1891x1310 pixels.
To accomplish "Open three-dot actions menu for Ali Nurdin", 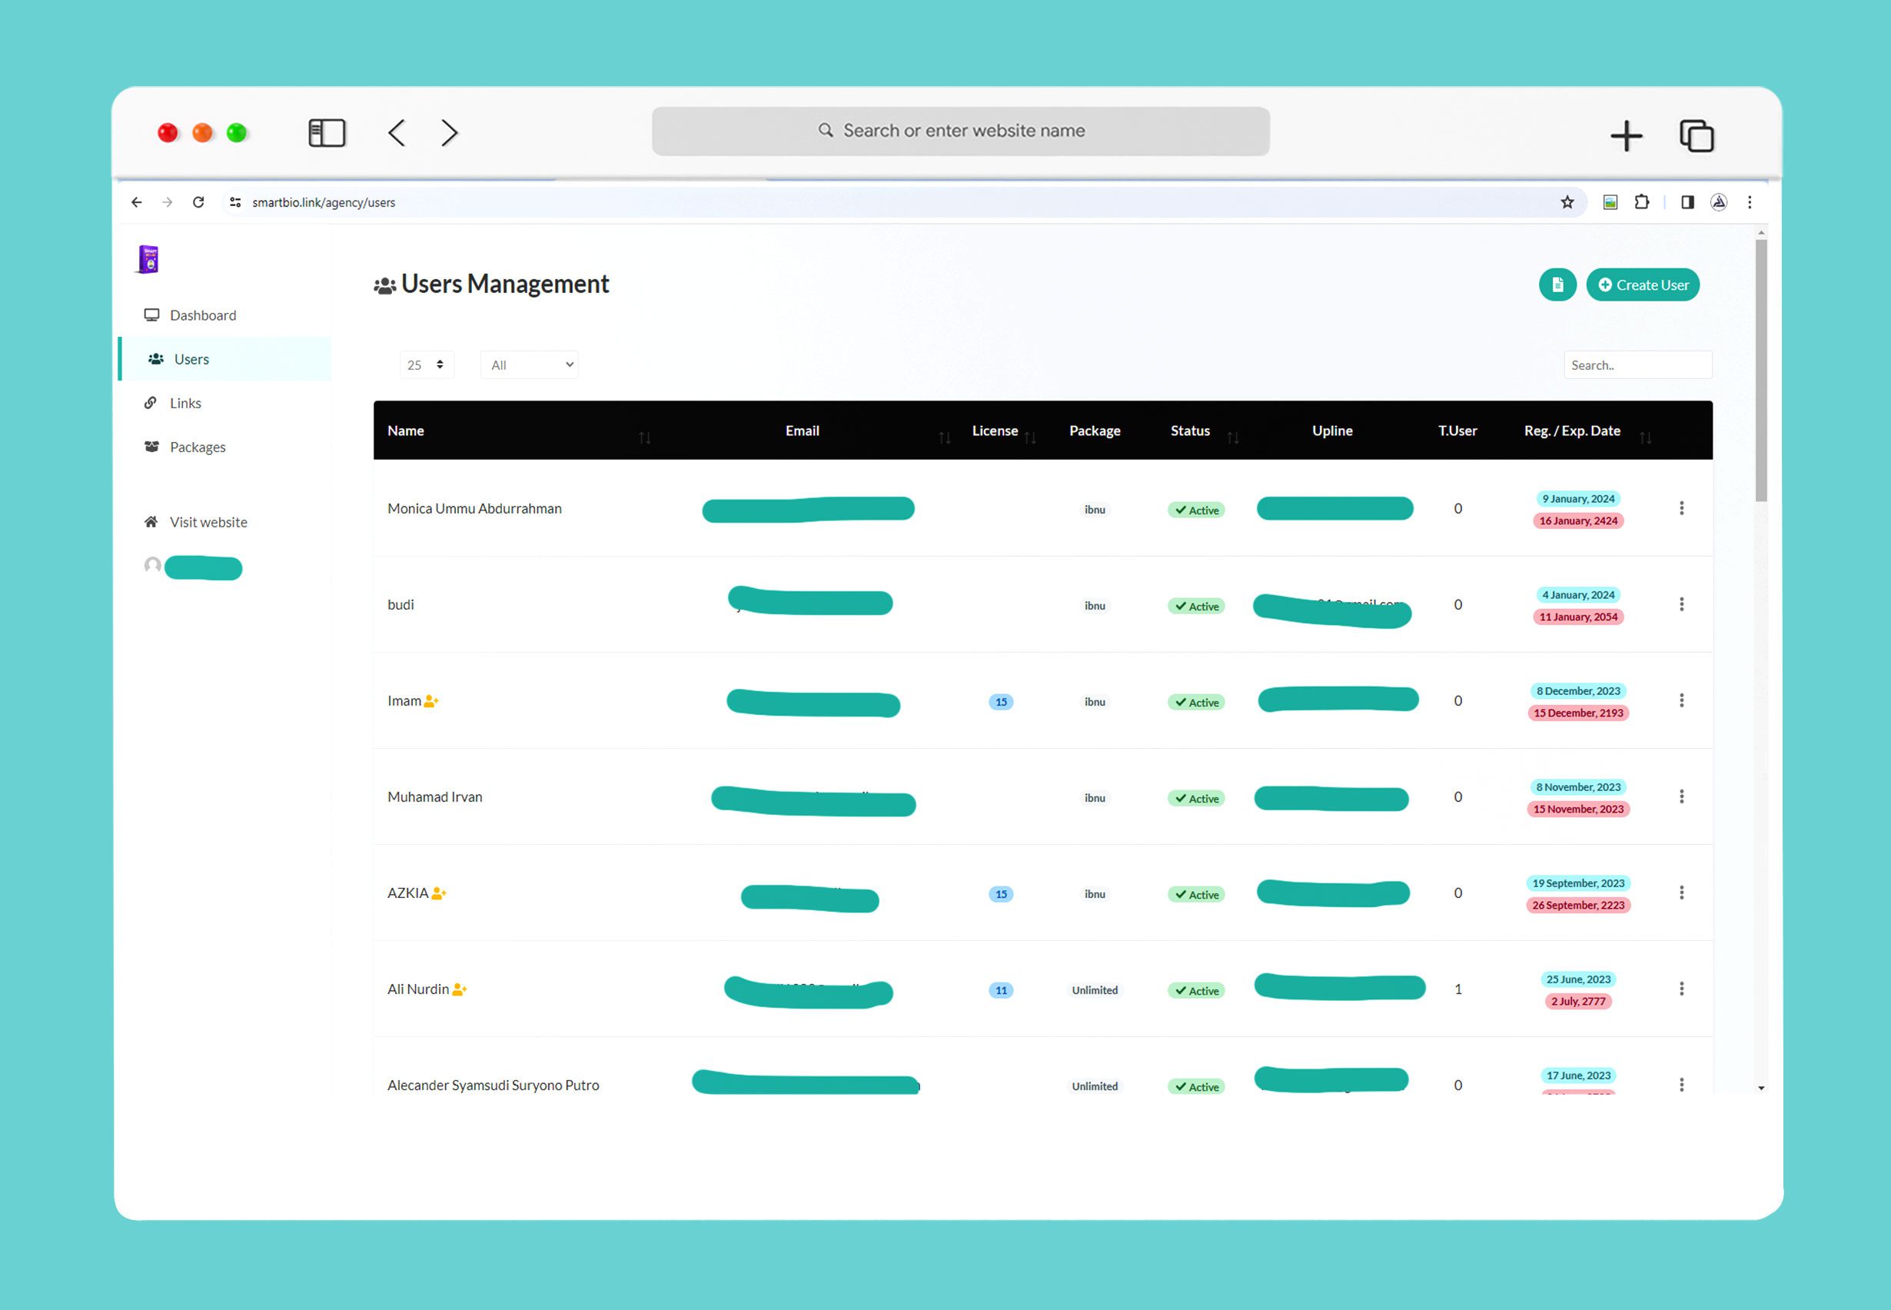I will pyautogui.click(x=1681, y=988).
